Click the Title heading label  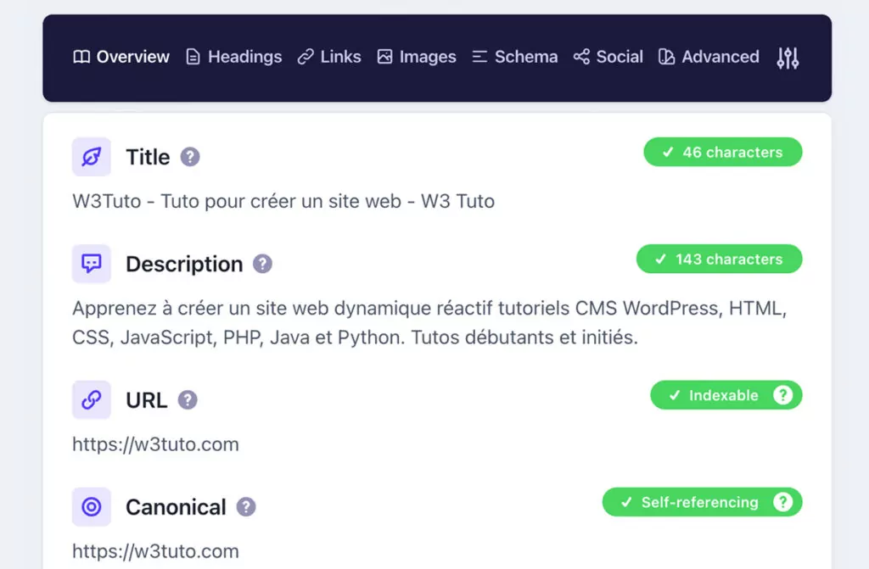148,157
